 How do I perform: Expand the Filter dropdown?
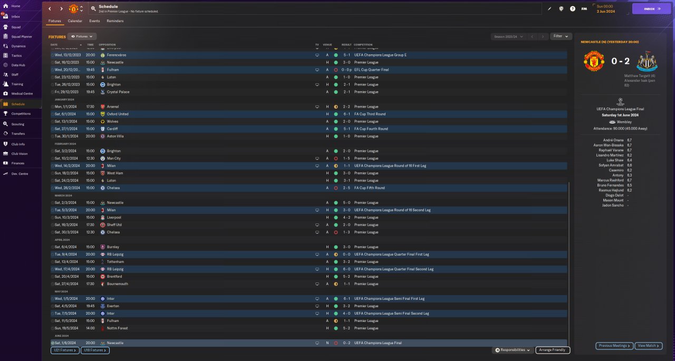[561, 36]
